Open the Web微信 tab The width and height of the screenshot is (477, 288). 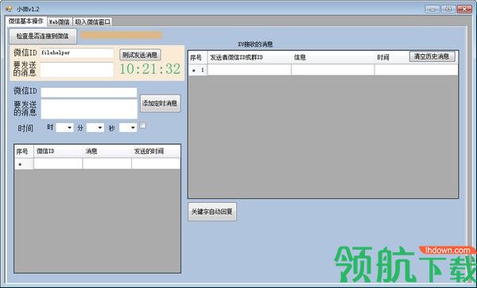coord(60,22)
